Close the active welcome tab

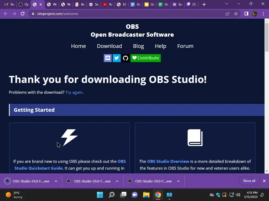click(41, 4)
